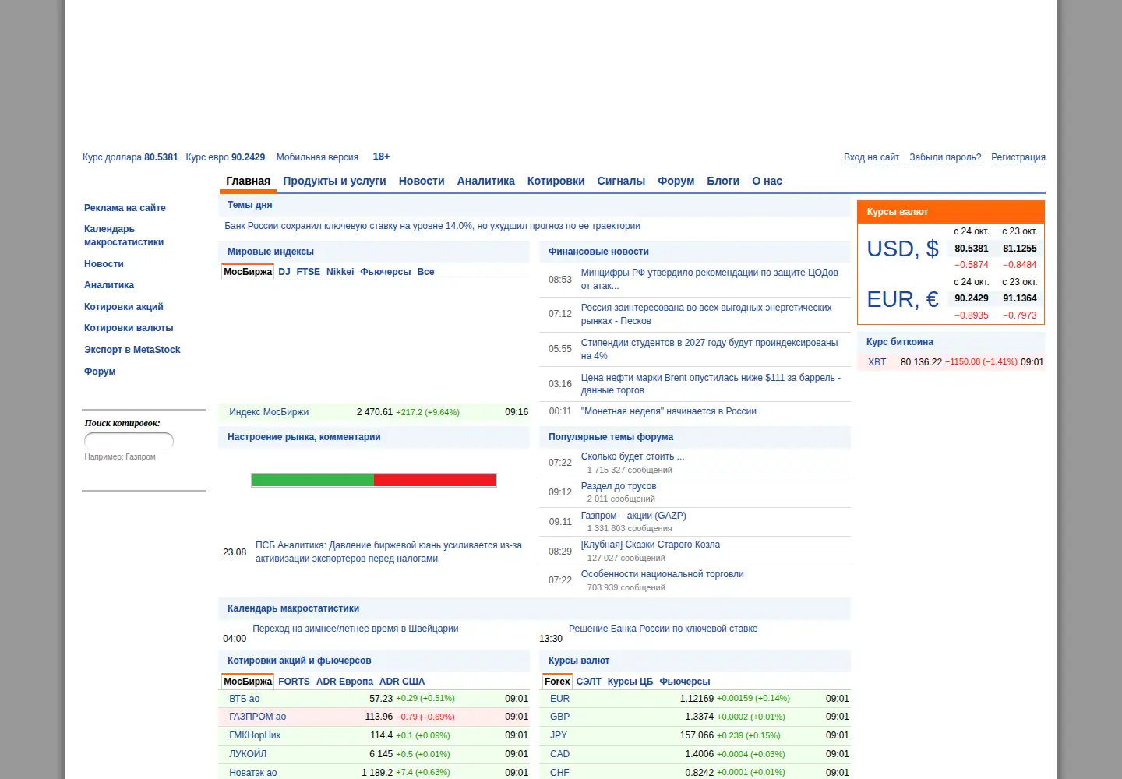This screenshot has height=779, width=1122.
Task: Read news about Минцифры РФ ЦОДов
Action: (709, 279)
